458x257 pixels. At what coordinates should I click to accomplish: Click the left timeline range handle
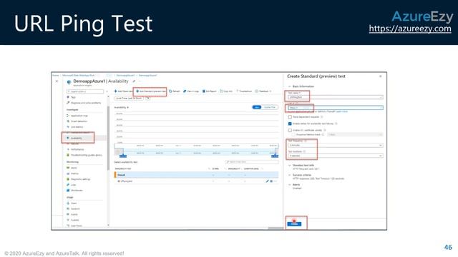click(x=123, y=156)
